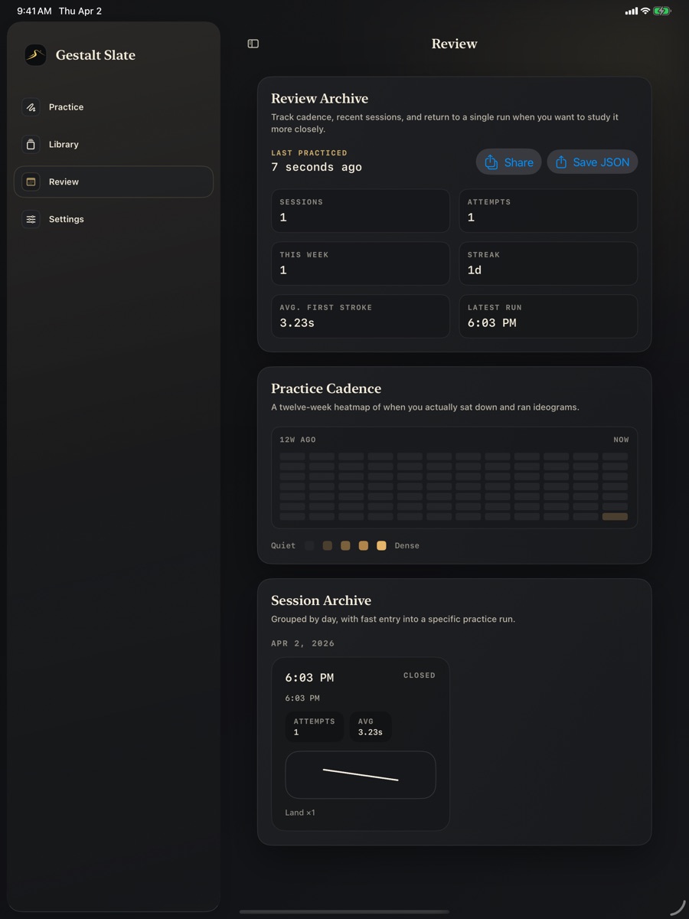Select the Dense legend color swatch
This screenshot has height=919, width=689.
[381, 545]
